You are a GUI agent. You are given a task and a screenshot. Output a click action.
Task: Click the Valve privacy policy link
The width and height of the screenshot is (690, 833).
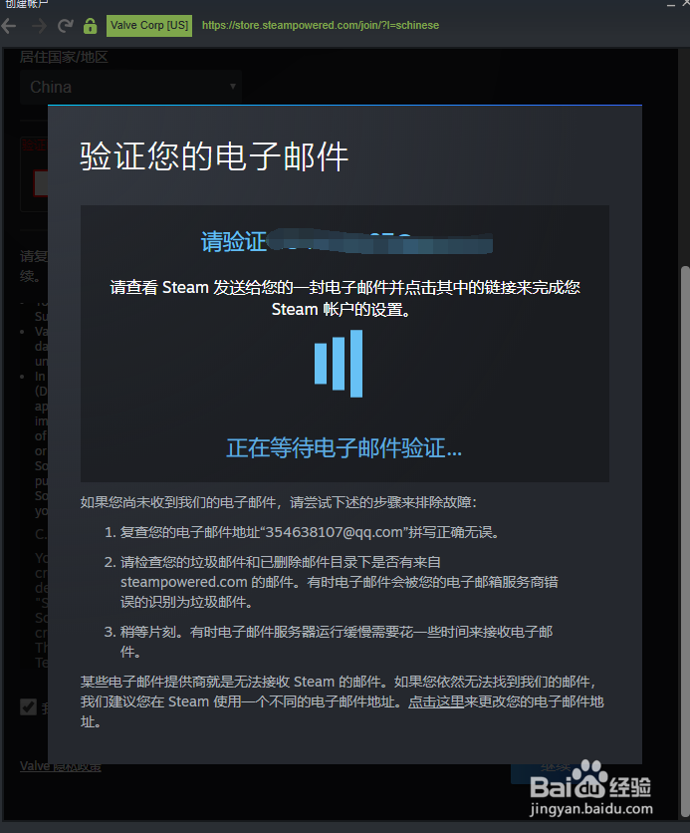[61, 766]
